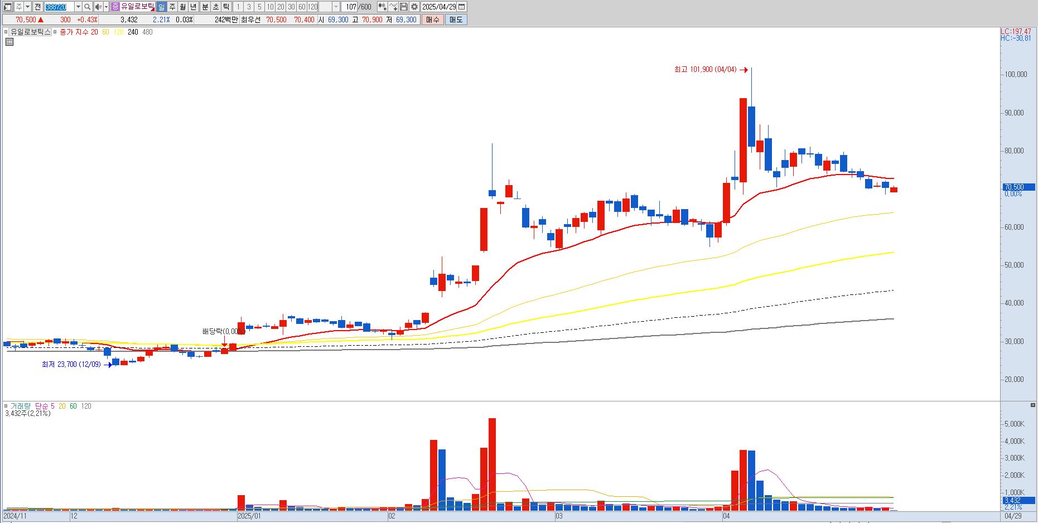Click the 전 button in toolbar
The width and height of the screenshot is (1038, 523).
[37, 7]
